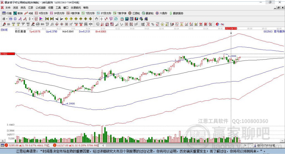Screen dimensions: 285x154
Task: Open the 工具 menu
Action: 58,8
